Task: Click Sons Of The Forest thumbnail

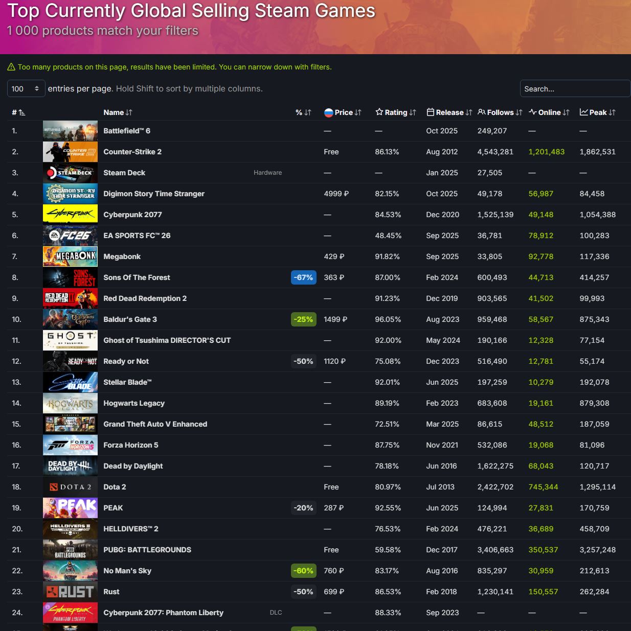Action: click(70, 277)
